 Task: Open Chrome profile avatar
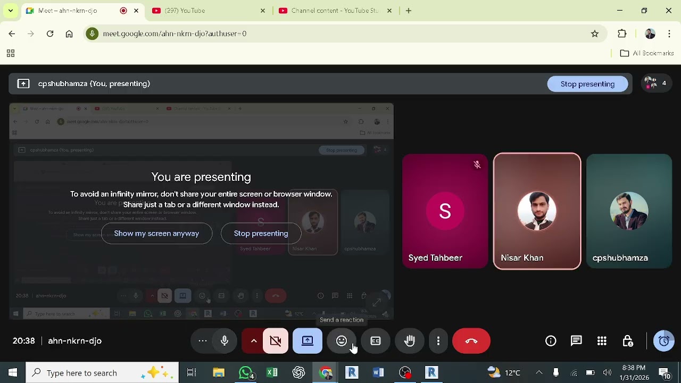(650, 34)
